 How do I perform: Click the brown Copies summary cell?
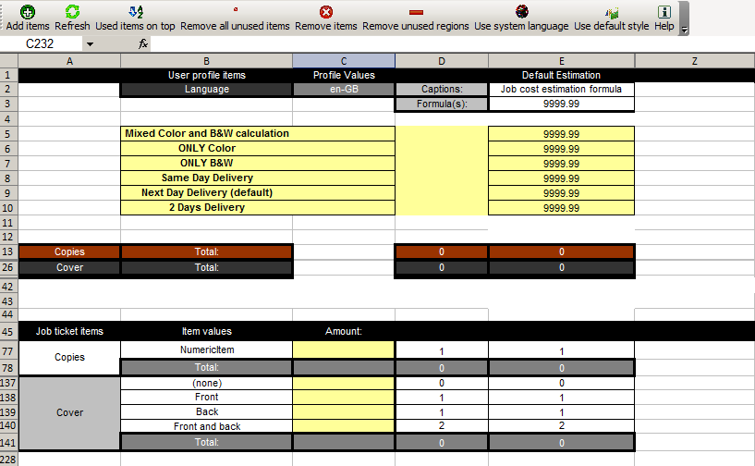[x=69, y=251]
